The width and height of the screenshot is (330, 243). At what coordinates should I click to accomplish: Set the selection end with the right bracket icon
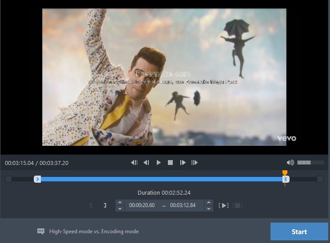click(105, 205)
